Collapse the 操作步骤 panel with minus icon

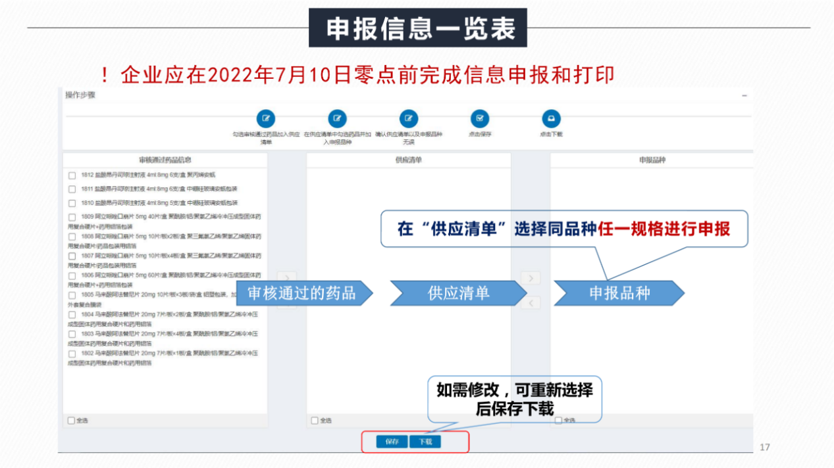[744, 96]
